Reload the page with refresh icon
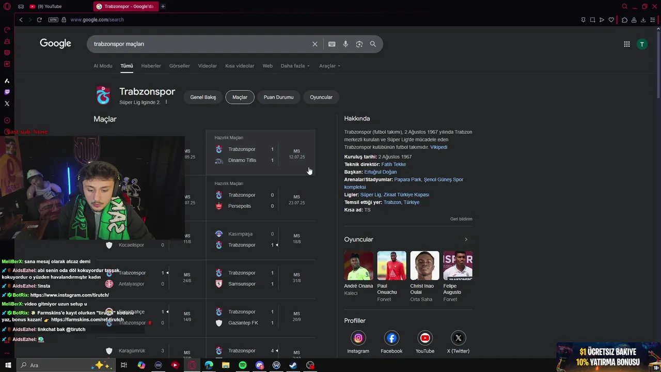This screenshot has width=661, height=372. point(39,20)
